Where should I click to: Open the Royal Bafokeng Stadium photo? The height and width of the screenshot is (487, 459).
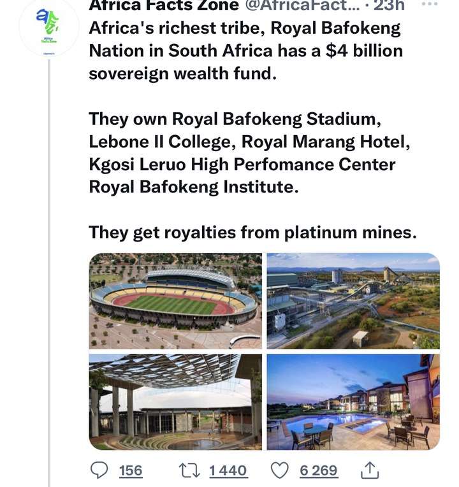coord(175,301)
